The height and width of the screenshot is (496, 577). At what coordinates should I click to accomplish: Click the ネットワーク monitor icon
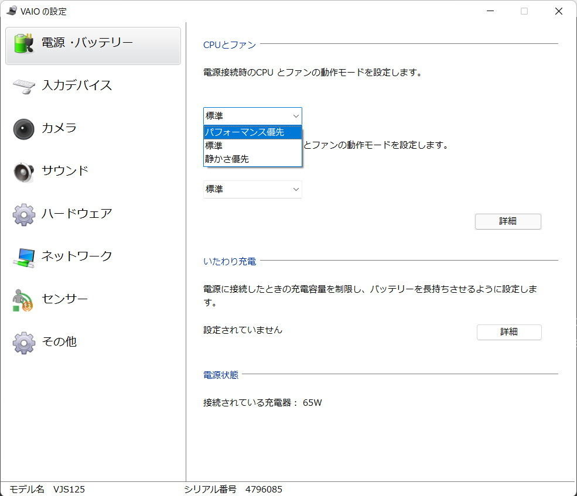pyautogui.click(x=23, y=257)
